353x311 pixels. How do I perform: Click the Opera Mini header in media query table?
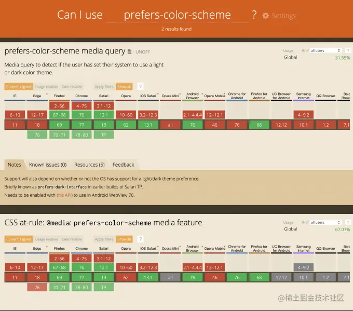(x=170, y=96)
